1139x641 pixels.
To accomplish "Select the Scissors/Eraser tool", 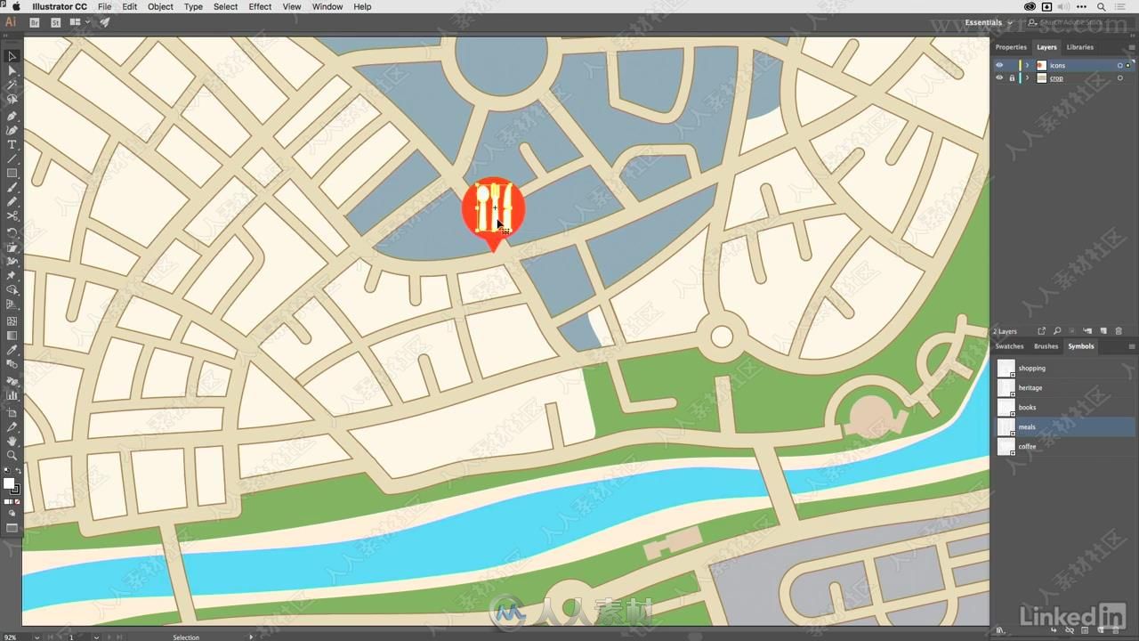I will click(12, 216).
